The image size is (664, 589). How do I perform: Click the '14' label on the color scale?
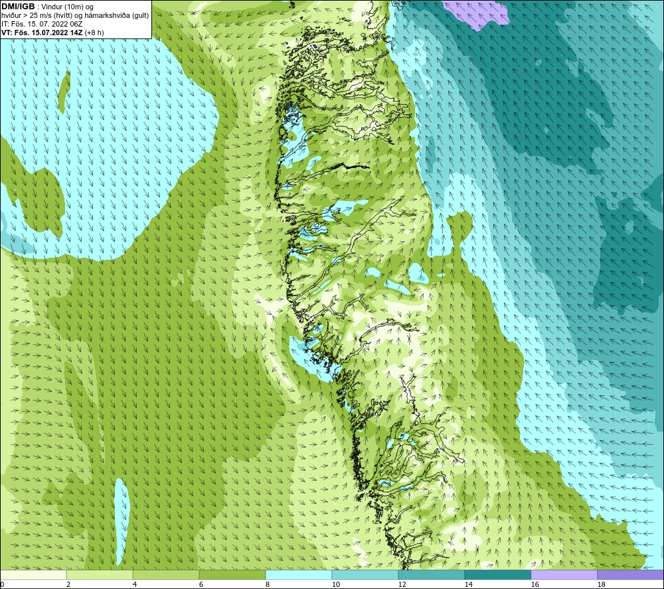coord(468,584)
